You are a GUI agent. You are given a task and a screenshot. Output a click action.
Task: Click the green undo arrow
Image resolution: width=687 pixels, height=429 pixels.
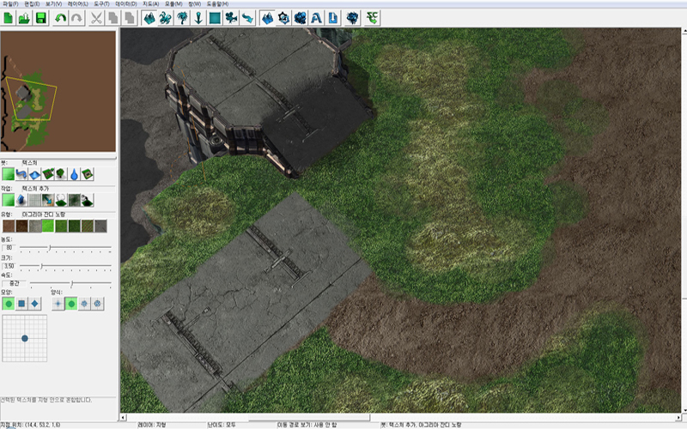tap(61, 18)
